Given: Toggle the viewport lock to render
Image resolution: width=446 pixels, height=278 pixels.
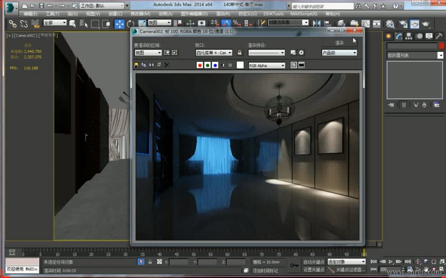Looking at the screenshot, I should click(240, 52).
